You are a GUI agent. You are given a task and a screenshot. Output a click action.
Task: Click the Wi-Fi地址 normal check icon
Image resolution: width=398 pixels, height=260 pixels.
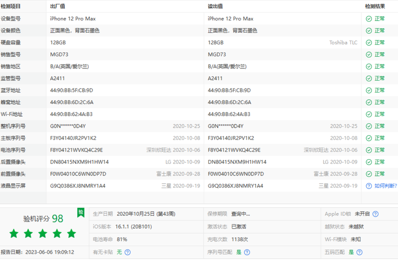point(369,114)
